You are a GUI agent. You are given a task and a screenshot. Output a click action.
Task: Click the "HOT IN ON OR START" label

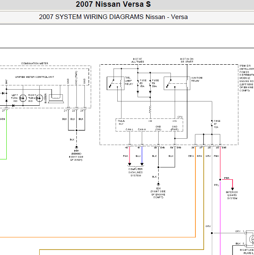187,60
